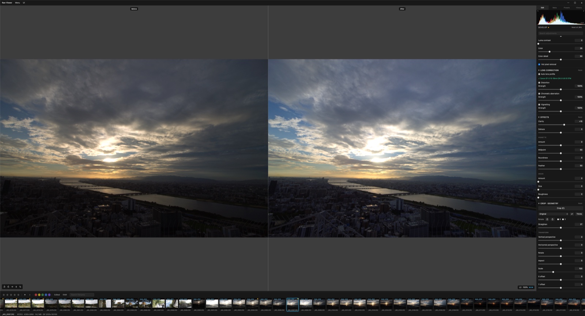This screenshot has width=585, height=316.
Task: Filter by red color label
Action: pyautogui.click(x=36, y=295)
